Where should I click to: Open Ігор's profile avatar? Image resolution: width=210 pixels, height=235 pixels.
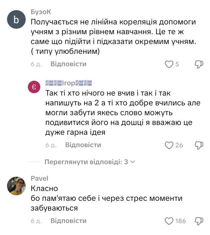pos(35,87)
